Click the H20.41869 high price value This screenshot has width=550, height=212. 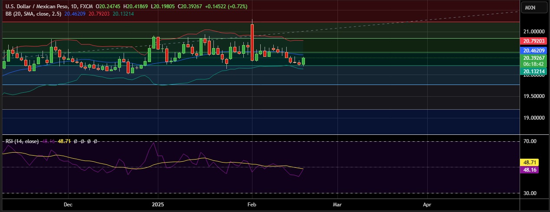pyautogui.click(x=136, y=7)
